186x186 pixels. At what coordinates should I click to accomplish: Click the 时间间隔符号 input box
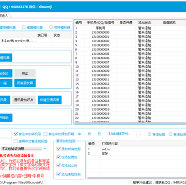[x=137, y=134]
